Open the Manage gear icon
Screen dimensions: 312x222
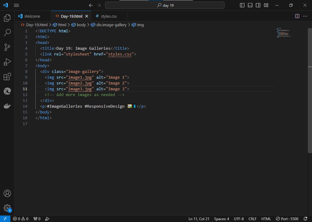[7, 208]
